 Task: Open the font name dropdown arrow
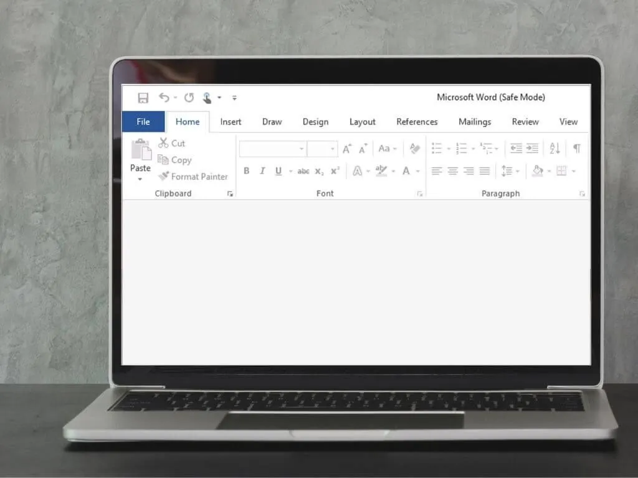click(x=302, y=149)
